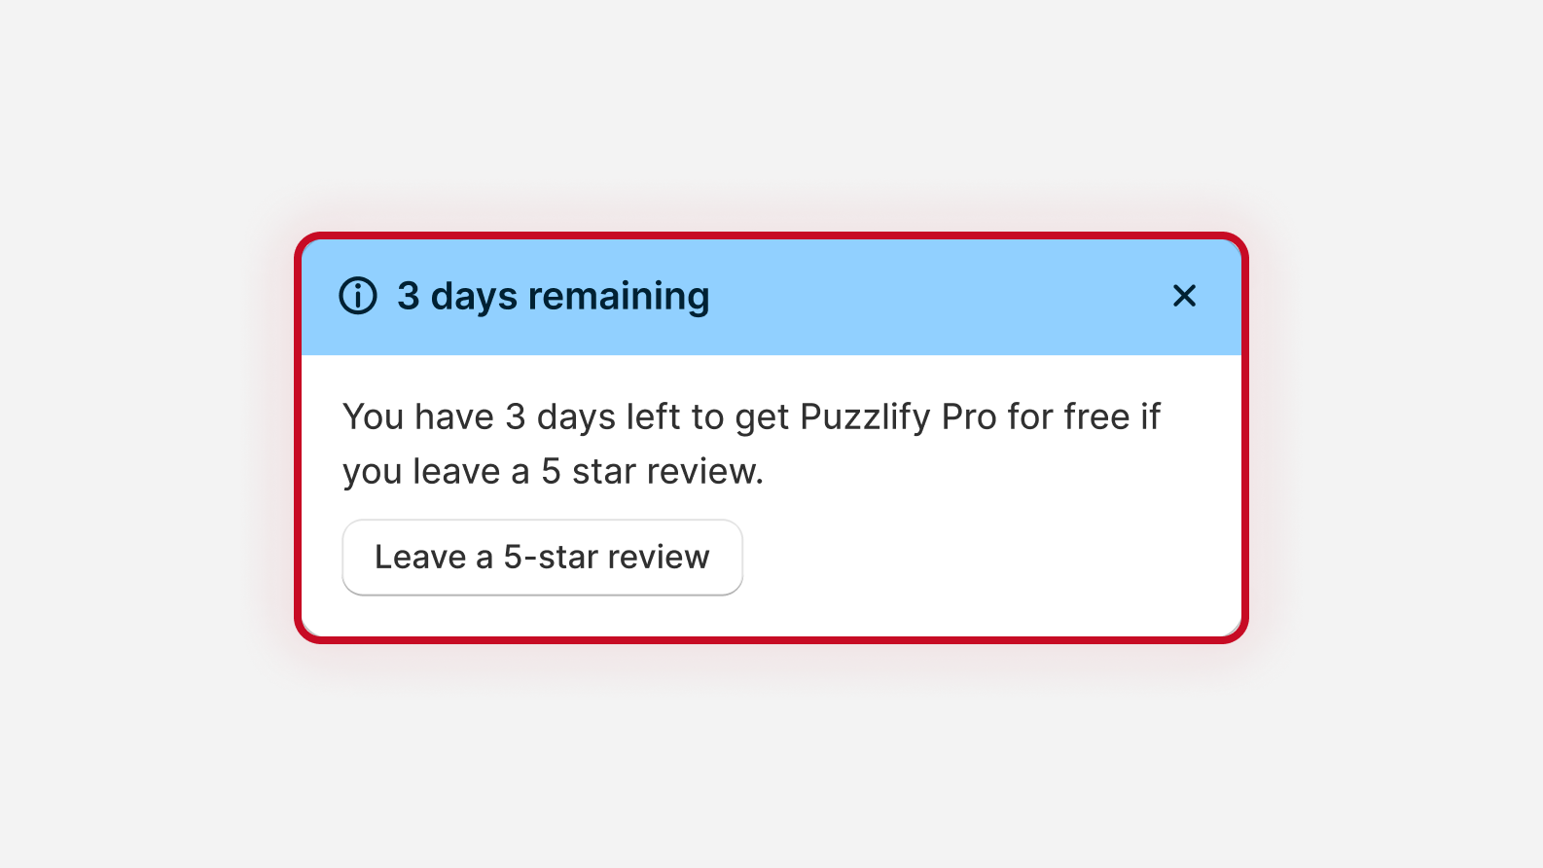
Task: Close the 3 days remaining notice
Action: pos(1184,296)
